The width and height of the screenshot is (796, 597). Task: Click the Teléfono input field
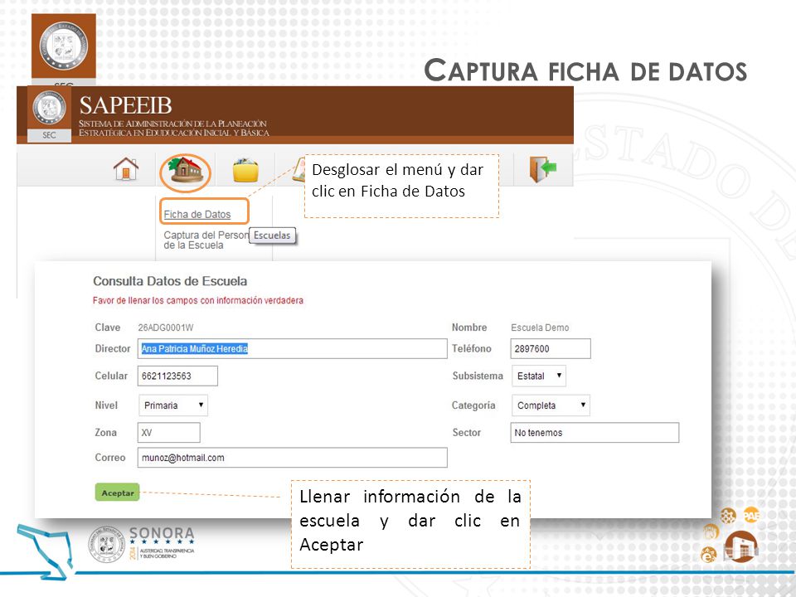pyautogui.click(x=551, y=349)
